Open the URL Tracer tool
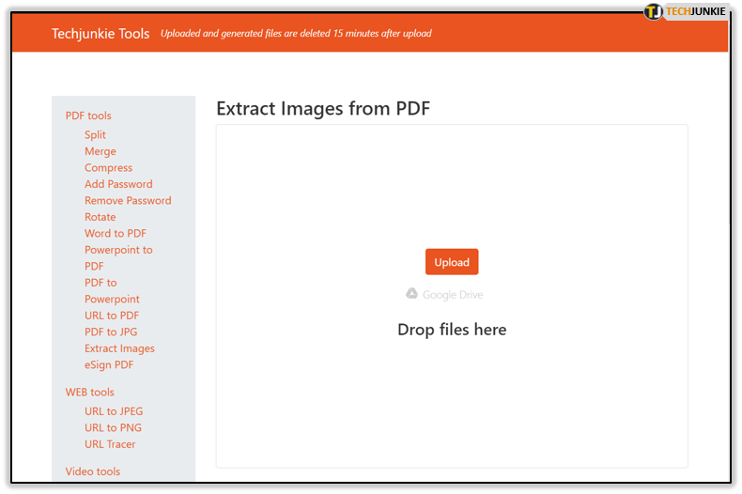Viewport: 742px width, 494px height. [x=110, y=444]
